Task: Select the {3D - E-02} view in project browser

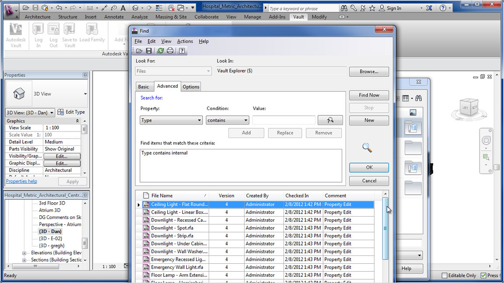Action: 50,238
